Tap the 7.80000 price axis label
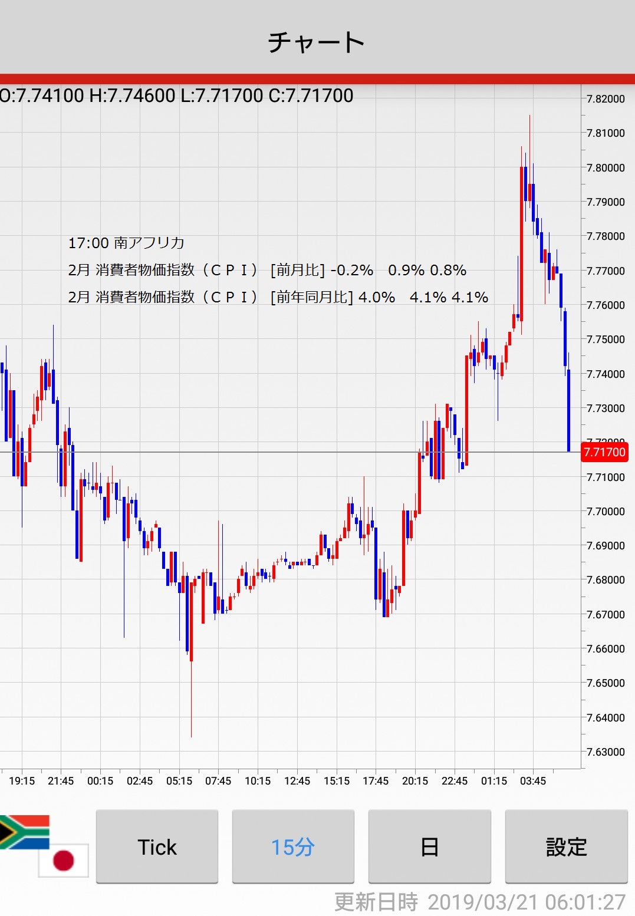Viewport: 635px width, 916px height. tap(606, 167)
